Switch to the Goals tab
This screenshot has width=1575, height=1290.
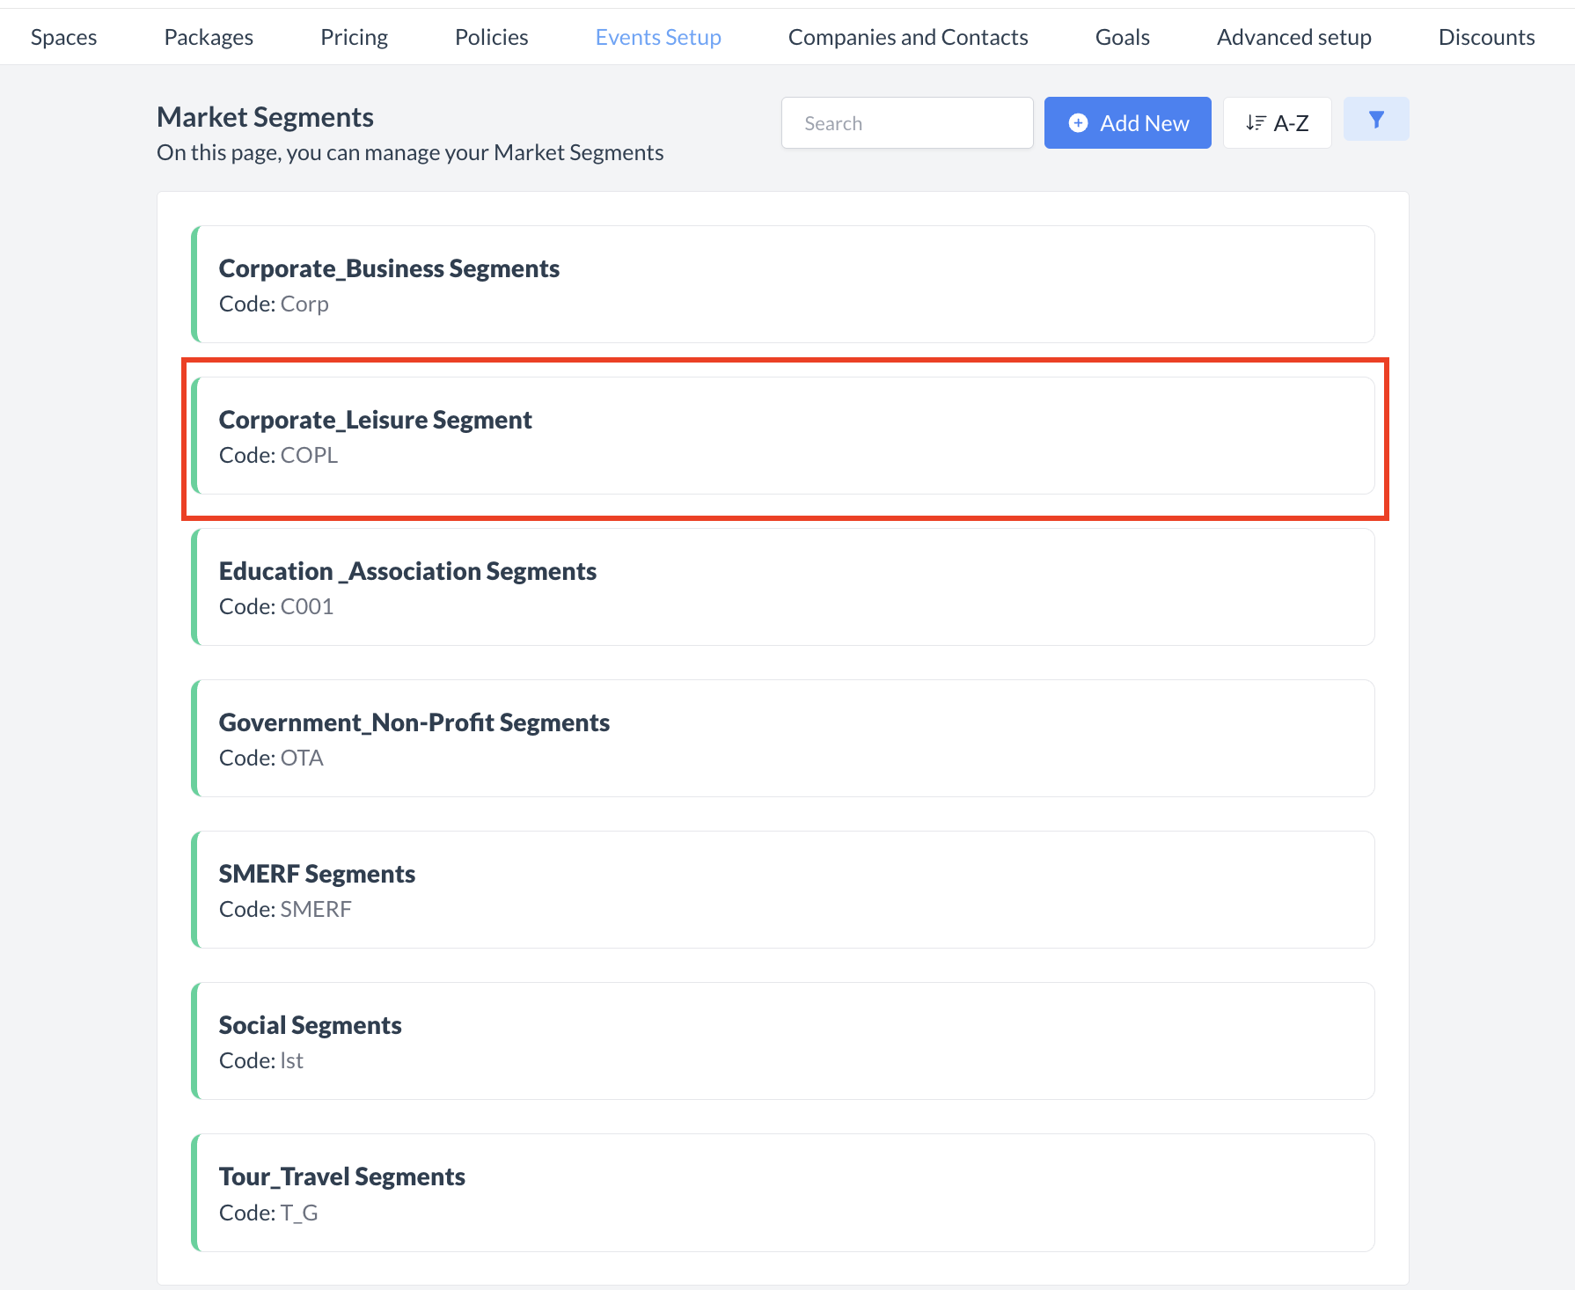click(1122, 37)
